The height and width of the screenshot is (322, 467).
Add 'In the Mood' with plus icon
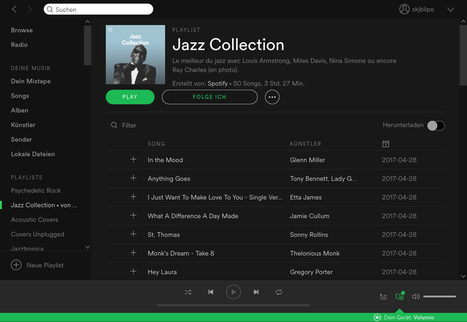(133, 159)
